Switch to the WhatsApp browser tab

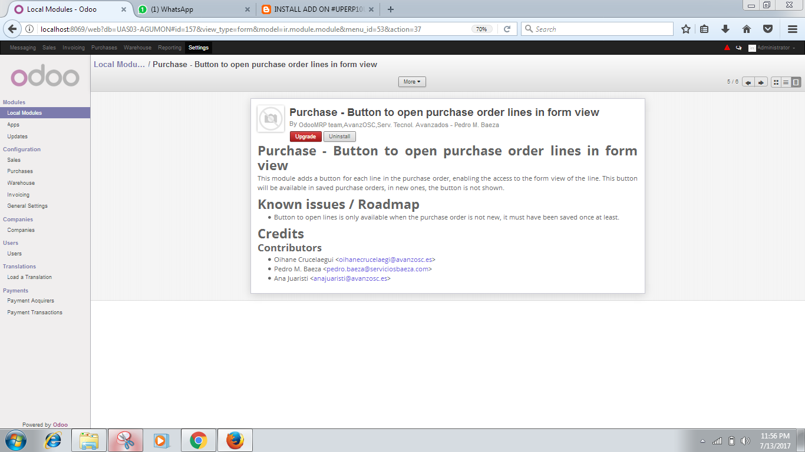coord(193,9)
